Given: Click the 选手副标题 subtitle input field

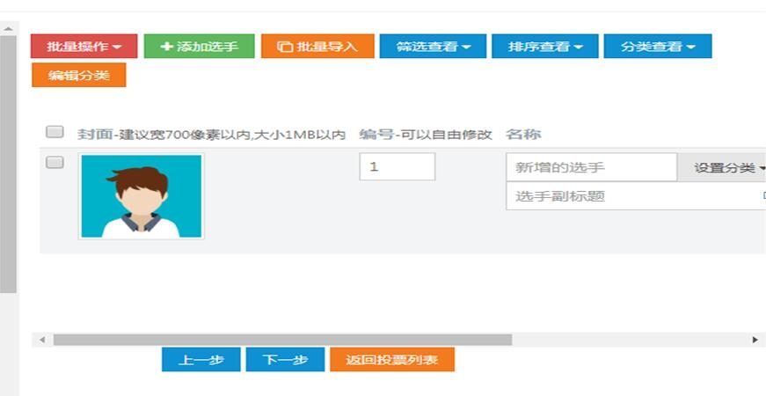Looking at the screenshot, I should pos(633,196).
